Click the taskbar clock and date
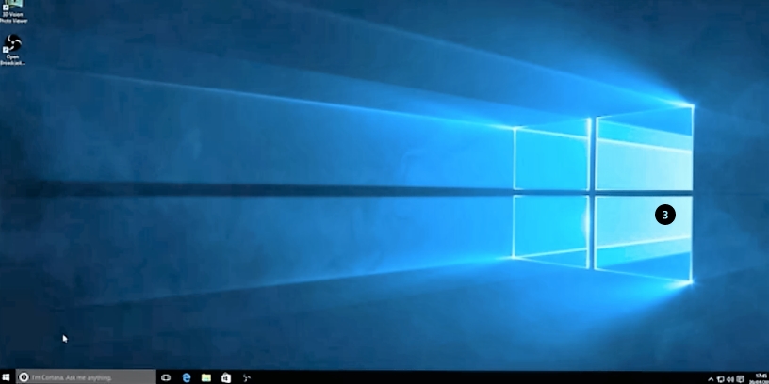 coord(759,377)
